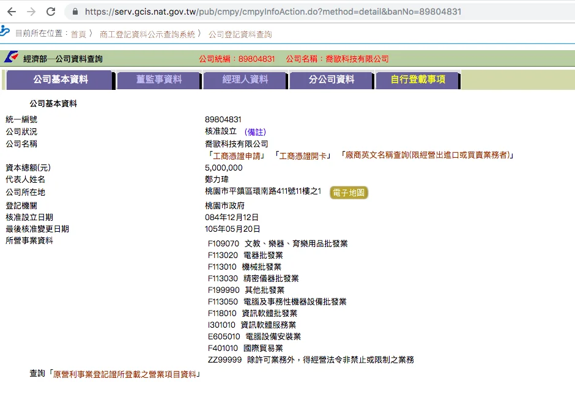This screenshot has height=406, width=575.
Task: Click the (備註) link next to 核准設立
Action: click(255, 131)
